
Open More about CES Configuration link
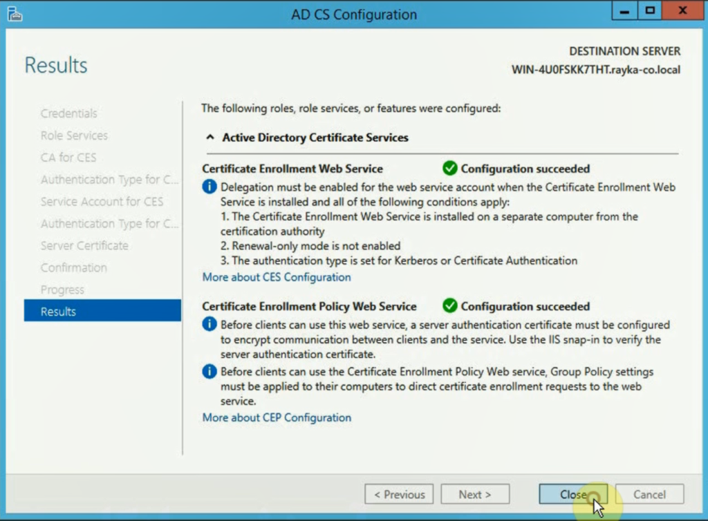[x=277, y=277]
